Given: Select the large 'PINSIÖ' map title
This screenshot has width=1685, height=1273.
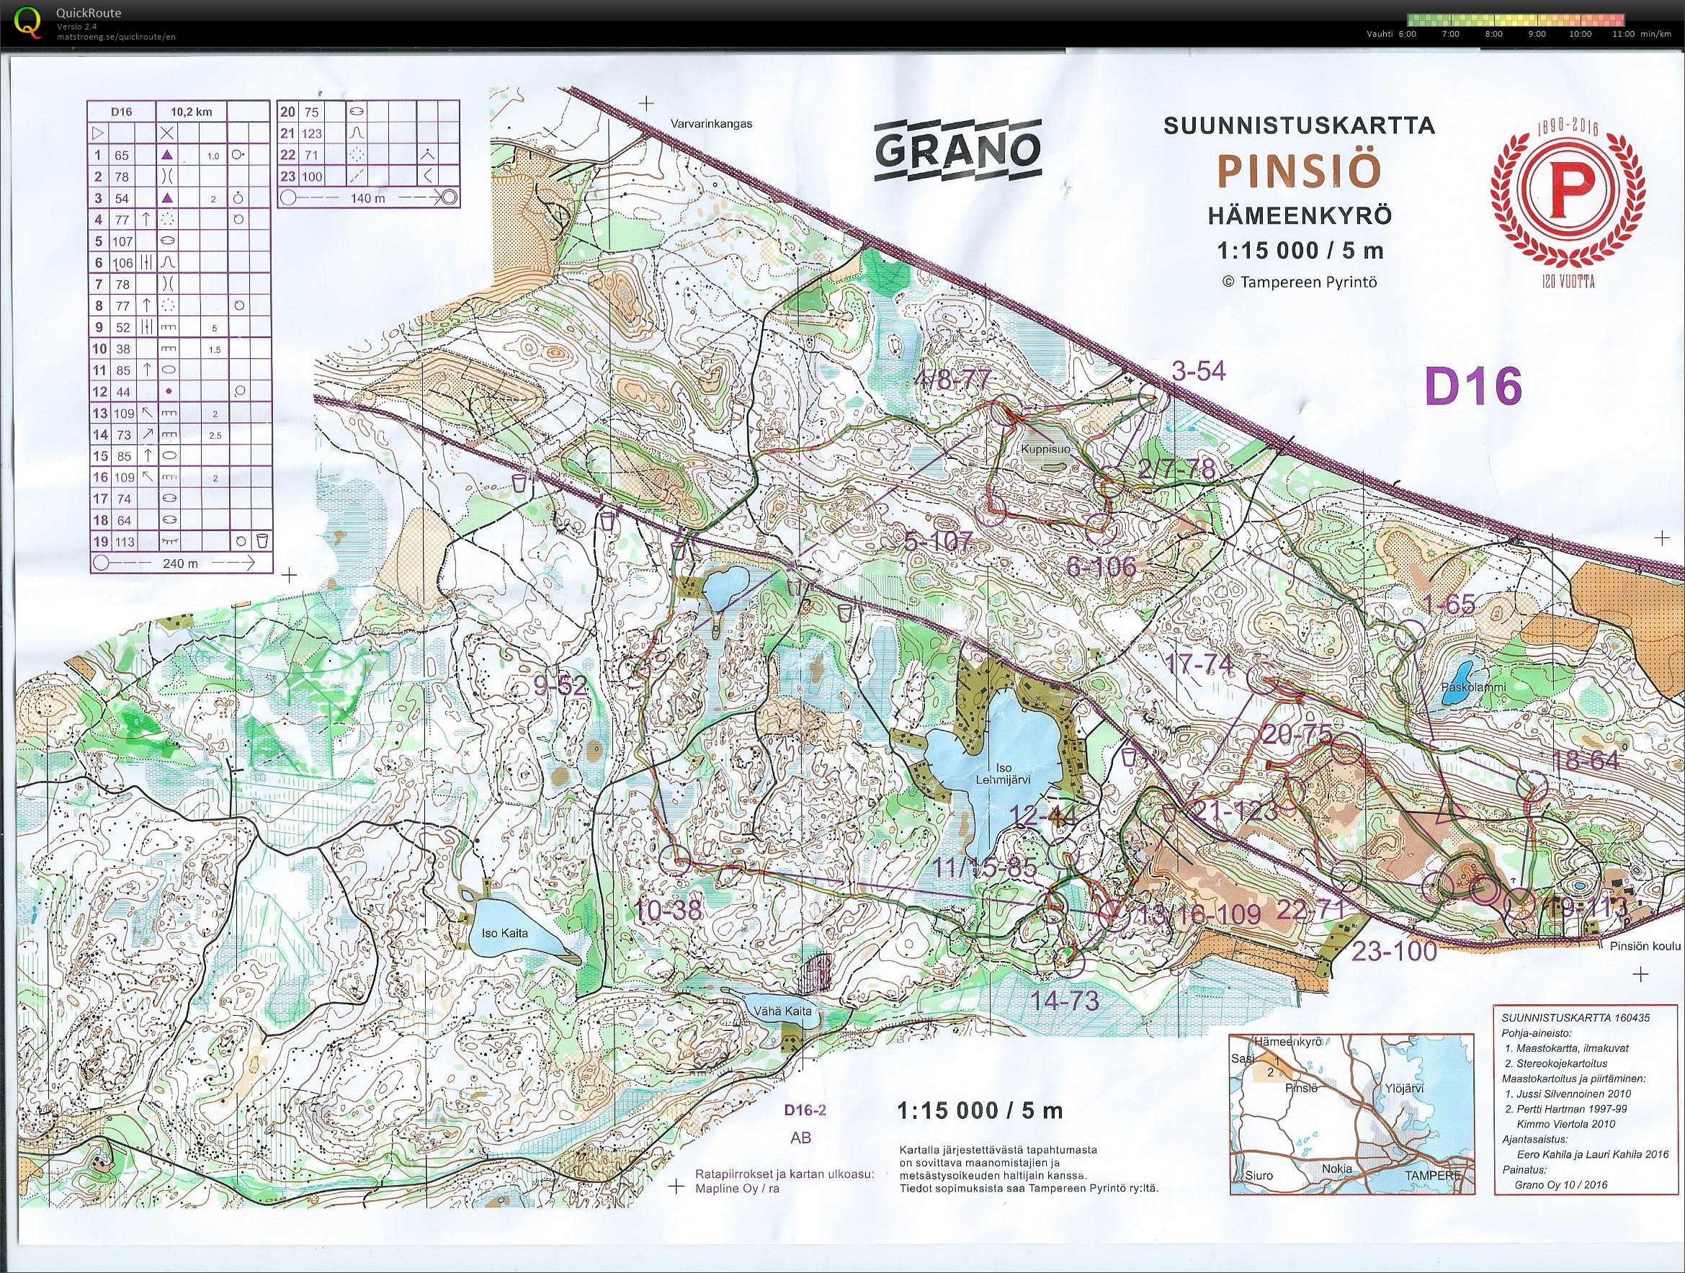Looking at the screenshot, I should coord(1299,171).
